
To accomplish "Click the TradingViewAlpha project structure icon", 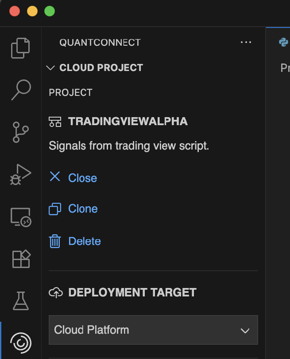I will point(55,122).
